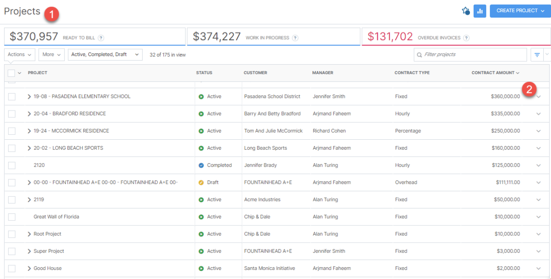Image resolution: width=551 pixels, height=279 pixels.
Task: Click Active status icon for Good House
Action: pos(201,268)
